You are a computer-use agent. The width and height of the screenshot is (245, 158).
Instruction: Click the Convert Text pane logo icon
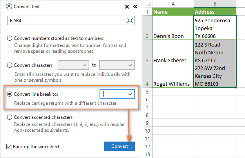(x=9, y=7)
